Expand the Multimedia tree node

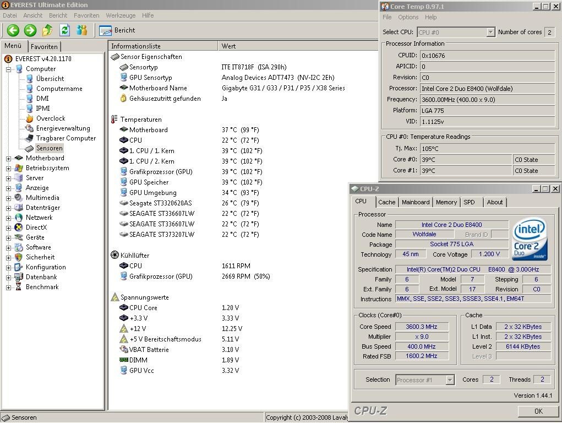coord(9,198)
